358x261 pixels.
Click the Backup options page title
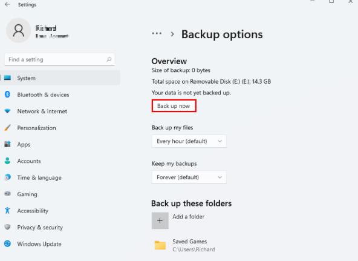coord(222,35)
